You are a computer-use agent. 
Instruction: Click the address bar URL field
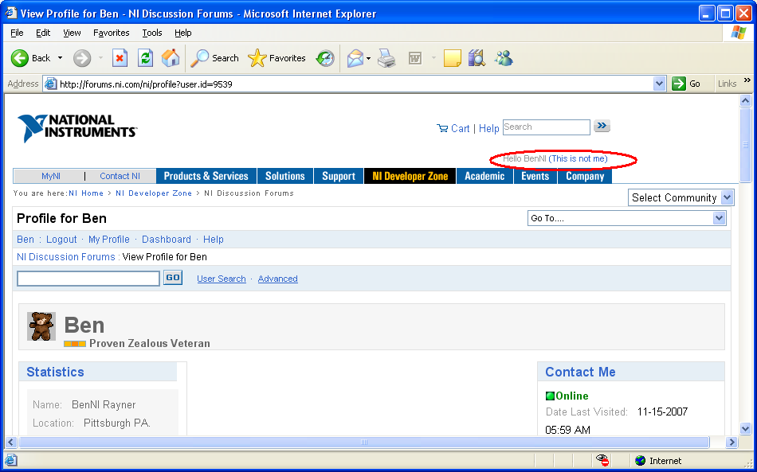coord(355,84)
